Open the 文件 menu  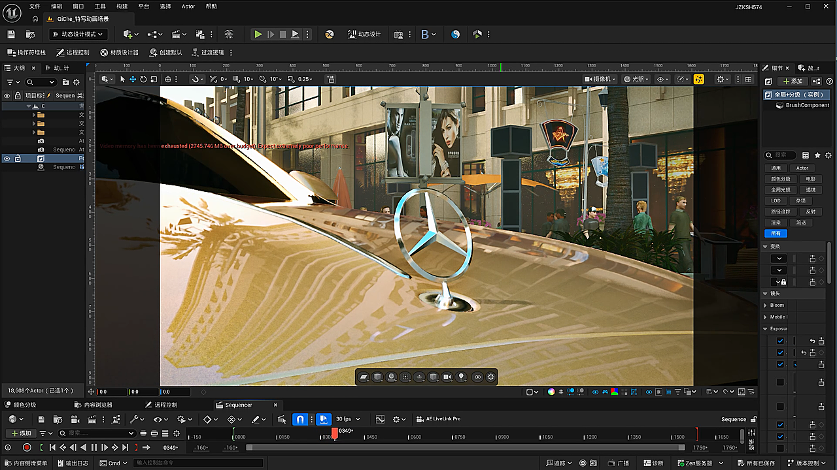[35, 7]
